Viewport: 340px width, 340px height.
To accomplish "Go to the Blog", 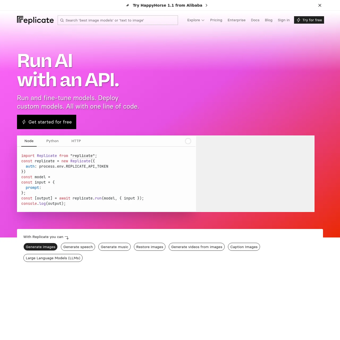I will coord(269,20).
